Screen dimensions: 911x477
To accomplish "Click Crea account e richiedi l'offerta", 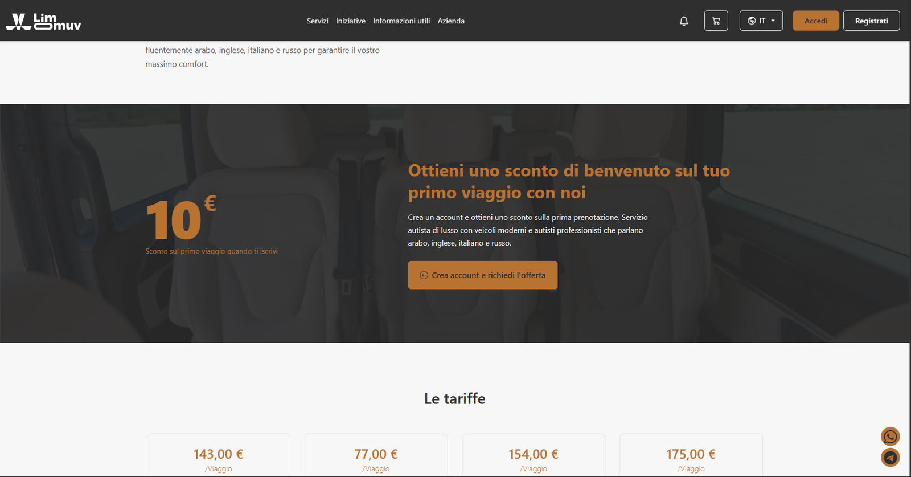I will [x=483, y=275].
